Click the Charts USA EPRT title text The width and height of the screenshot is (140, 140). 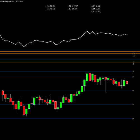[16, 2]
